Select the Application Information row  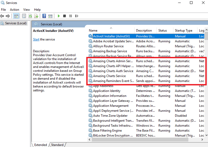pos(146,96)
